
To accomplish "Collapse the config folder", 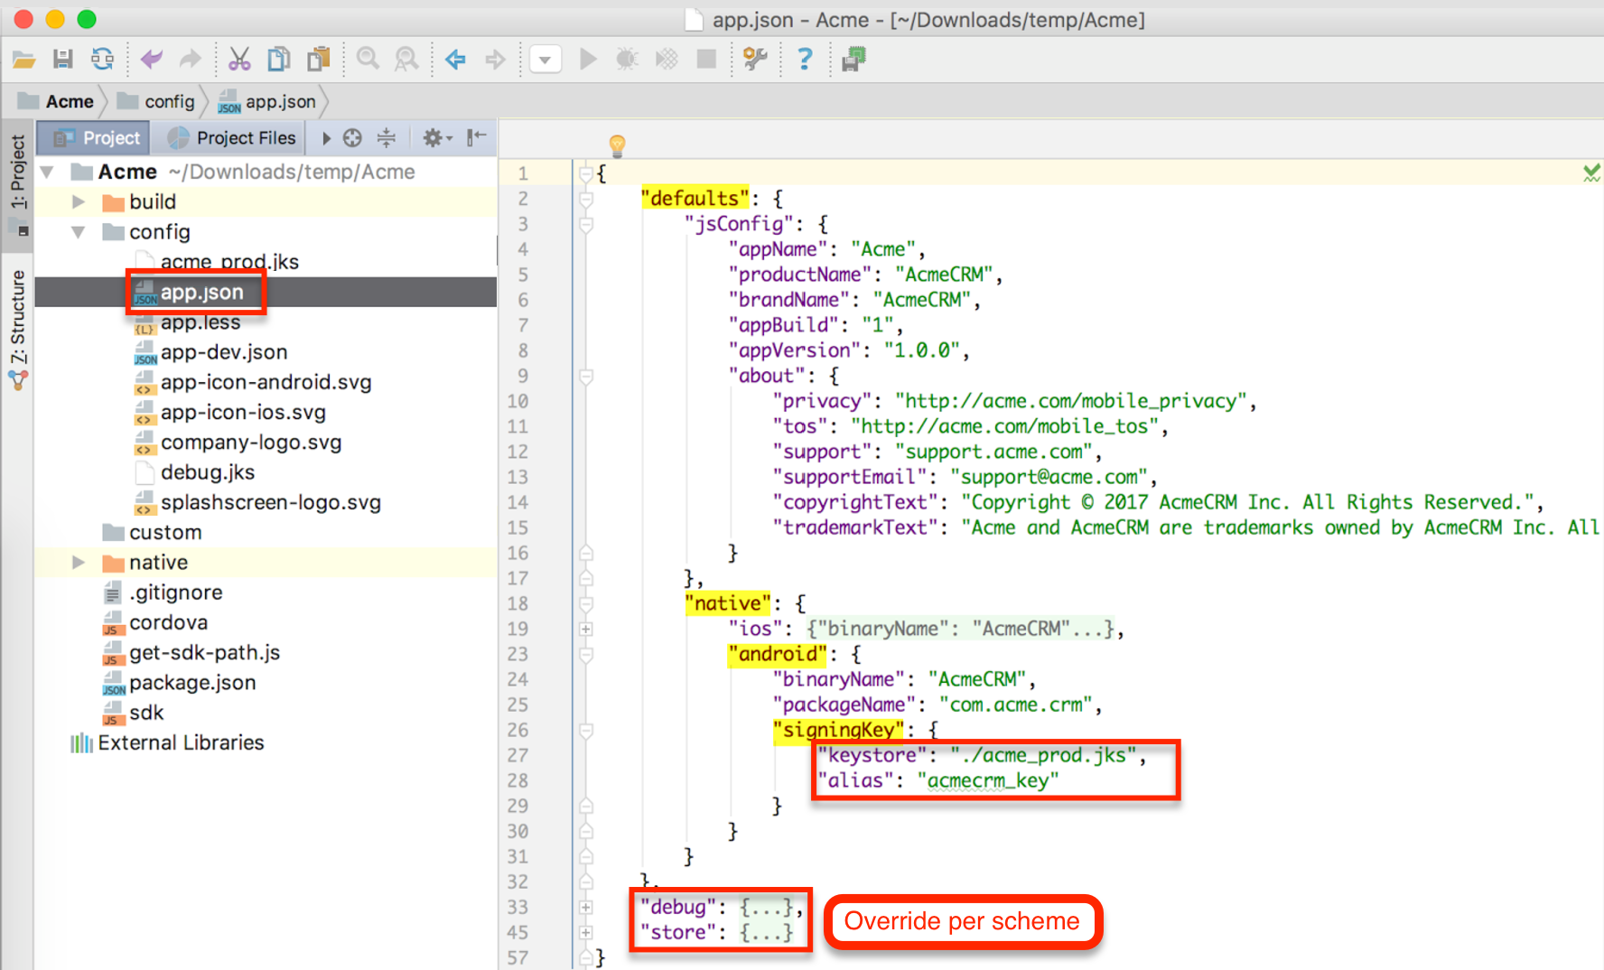I will (x=79, y=232).
